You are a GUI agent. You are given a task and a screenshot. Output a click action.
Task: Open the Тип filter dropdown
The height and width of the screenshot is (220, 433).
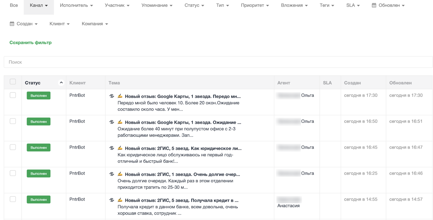click(x=222, y=5)
